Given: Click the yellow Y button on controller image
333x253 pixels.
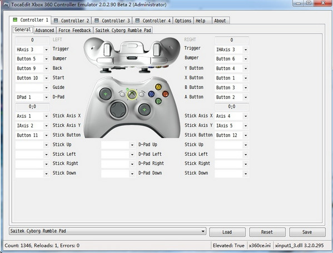Looking at the screenshot, I should pyautogui.click(x=158, y=87).
